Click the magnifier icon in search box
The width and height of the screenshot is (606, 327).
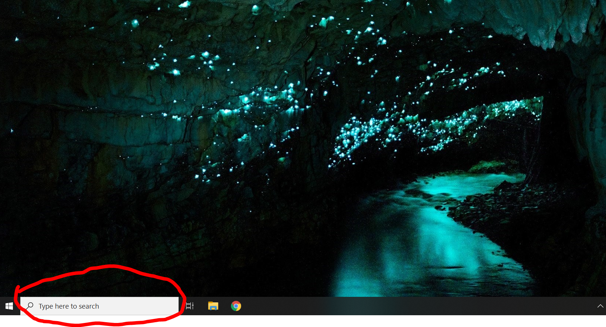tap(30, 306)
